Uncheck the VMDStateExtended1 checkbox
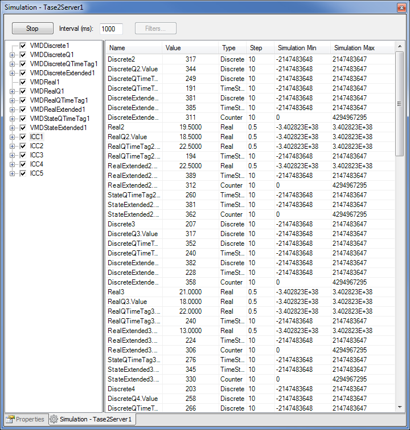This screenshot has height=430, width=410. pyautogui.click(x=23, y=128)
